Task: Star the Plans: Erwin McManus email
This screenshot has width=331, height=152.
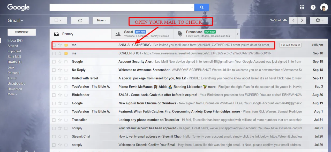Action: (x=60, y=86)
